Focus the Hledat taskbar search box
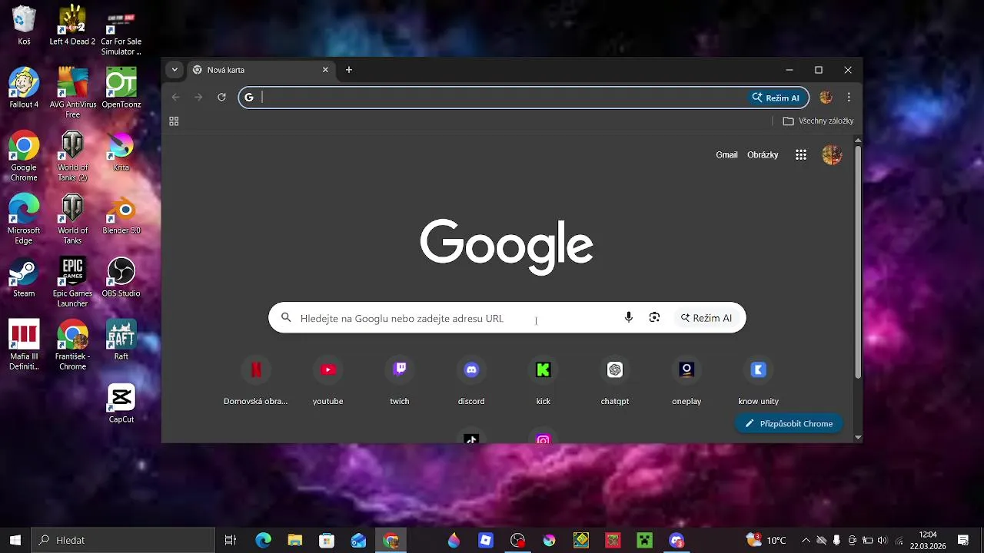 [x=123, y=540]
